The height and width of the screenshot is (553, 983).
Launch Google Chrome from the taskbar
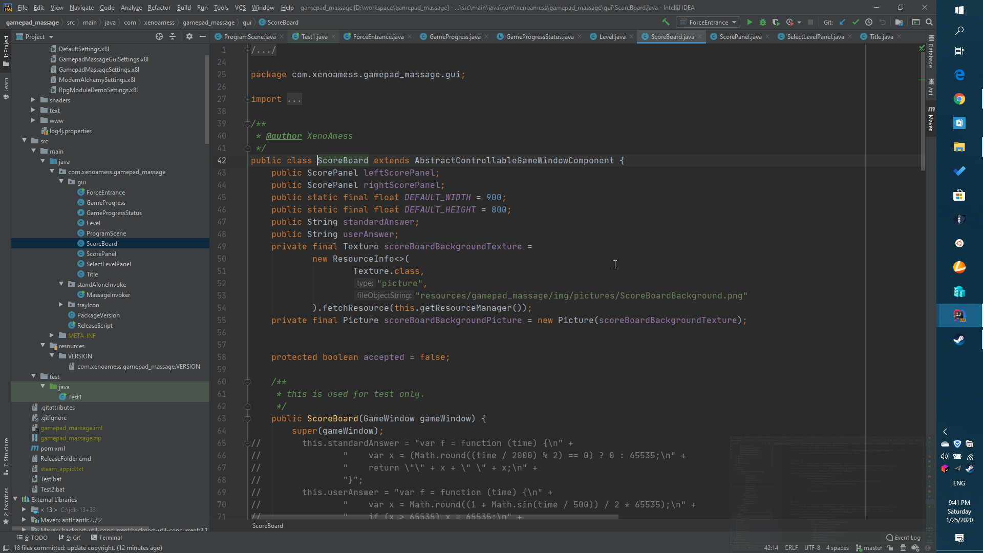point(959,99)
